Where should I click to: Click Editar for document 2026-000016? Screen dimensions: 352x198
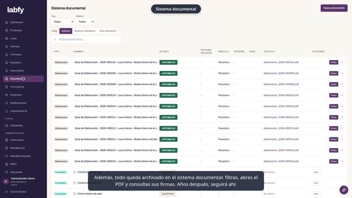[x=334, y=161]
